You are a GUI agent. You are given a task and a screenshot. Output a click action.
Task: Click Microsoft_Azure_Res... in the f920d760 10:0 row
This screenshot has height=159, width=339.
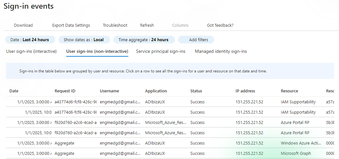pyautogui.click(x=165, y=133)
